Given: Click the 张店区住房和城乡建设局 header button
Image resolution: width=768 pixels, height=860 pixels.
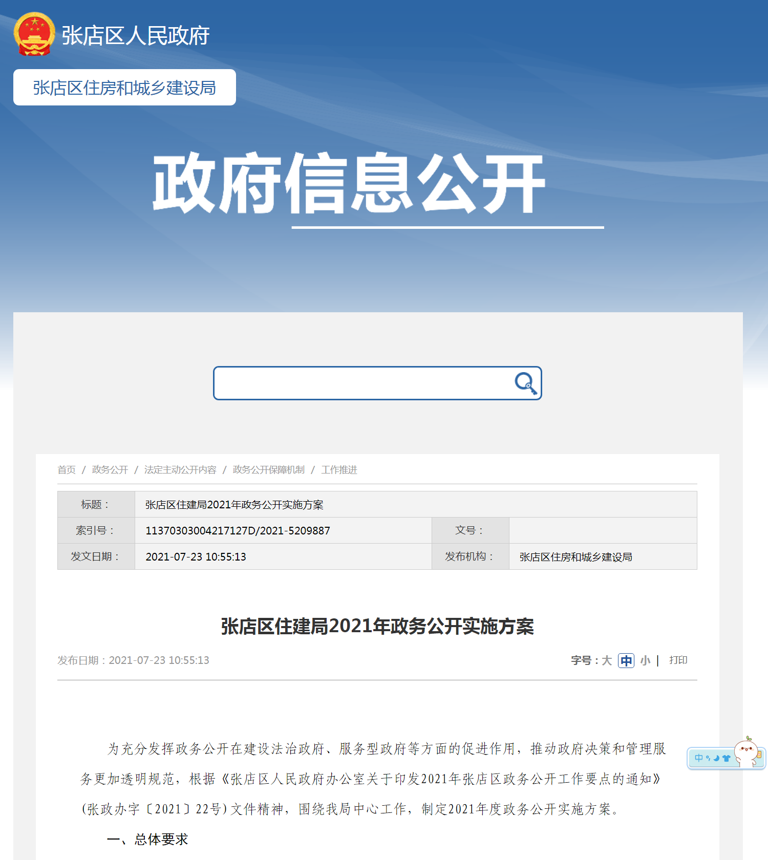Looking at the screenshot, I should pos(124,88).
